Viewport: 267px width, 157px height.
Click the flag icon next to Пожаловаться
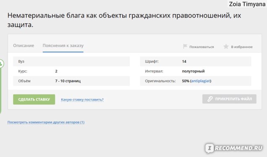point(185,46)
